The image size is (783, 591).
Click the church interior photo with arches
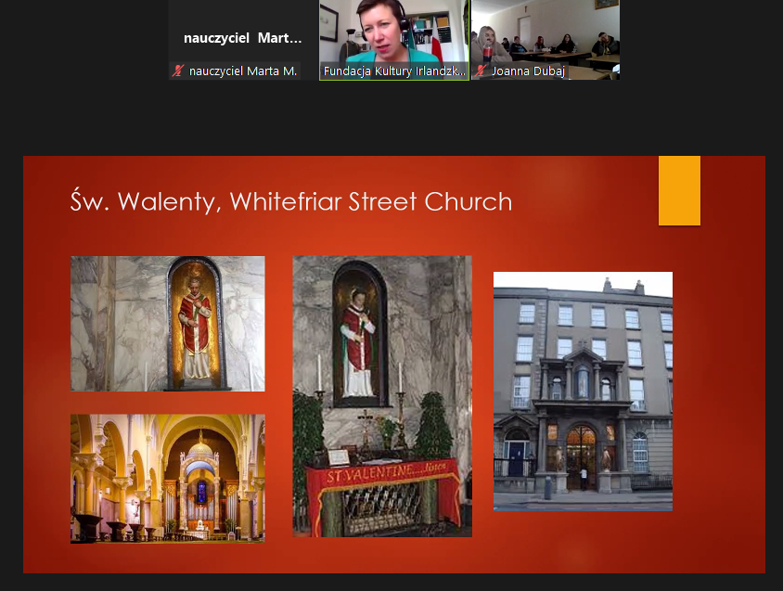[x=167, y=478]
